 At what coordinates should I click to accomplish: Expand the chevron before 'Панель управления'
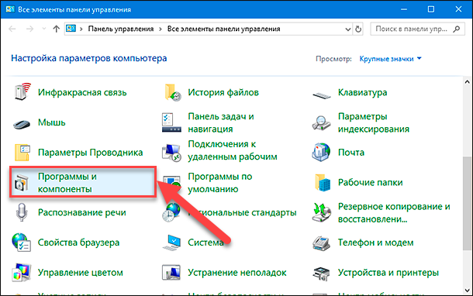click(x=81, y=29)
